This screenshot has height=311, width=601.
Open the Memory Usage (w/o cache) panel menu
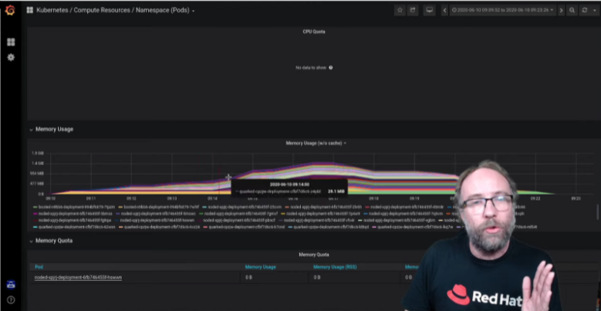coord(316,143)
